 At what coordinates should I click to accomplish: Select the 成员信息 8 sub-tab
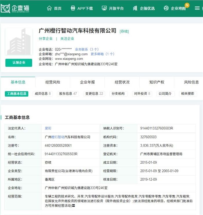[x=43, y=94]
